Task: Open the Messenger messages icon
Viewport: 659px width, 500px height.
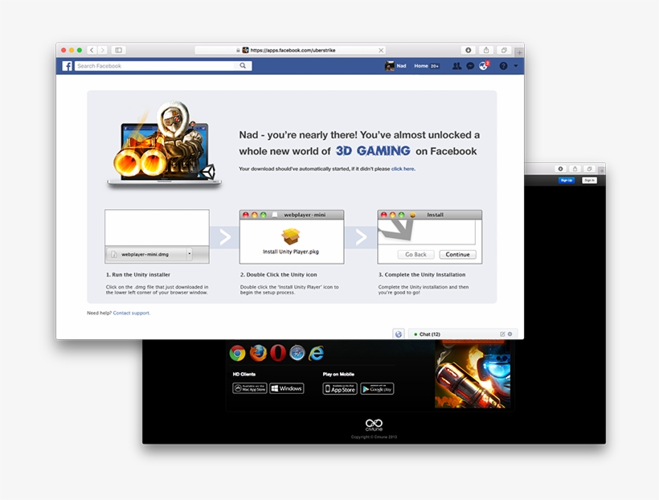Action: [470, 66]
